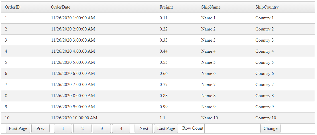Advance with the Next button
Image resolution: width=317 pixels, height=135 pixels.
click(x=144, y=128)
